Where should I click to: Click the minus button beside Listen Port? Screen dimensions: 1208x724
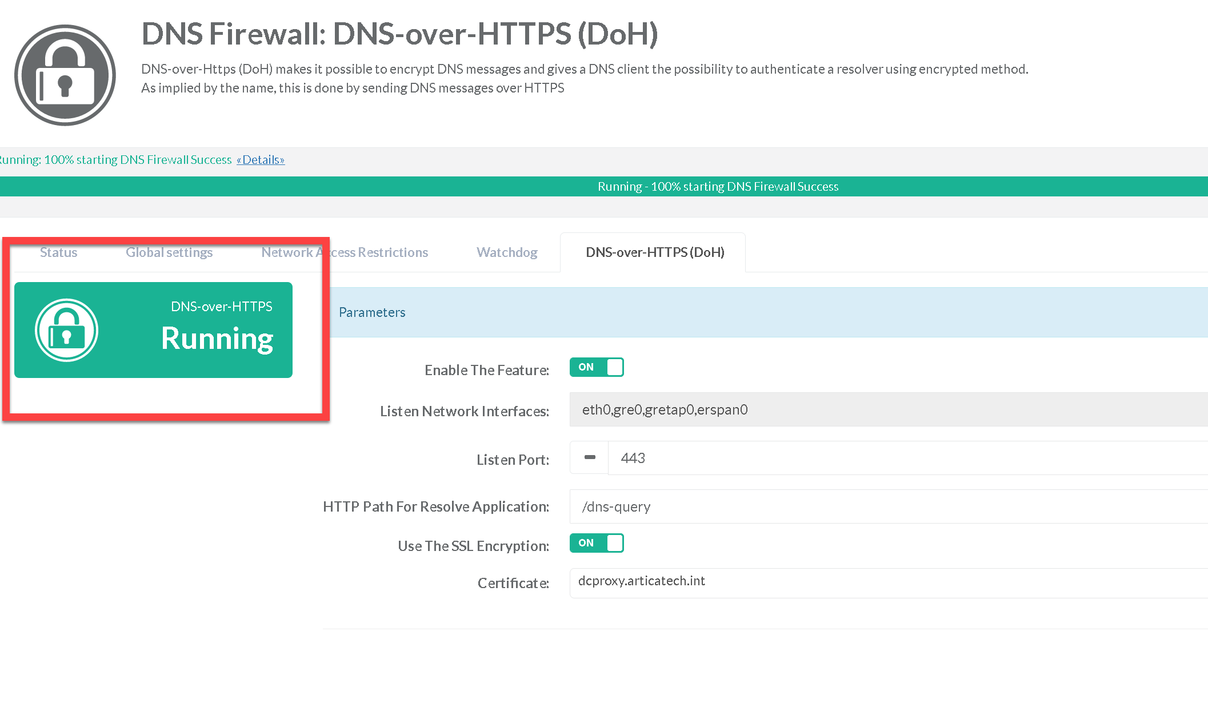coord(590,457)
